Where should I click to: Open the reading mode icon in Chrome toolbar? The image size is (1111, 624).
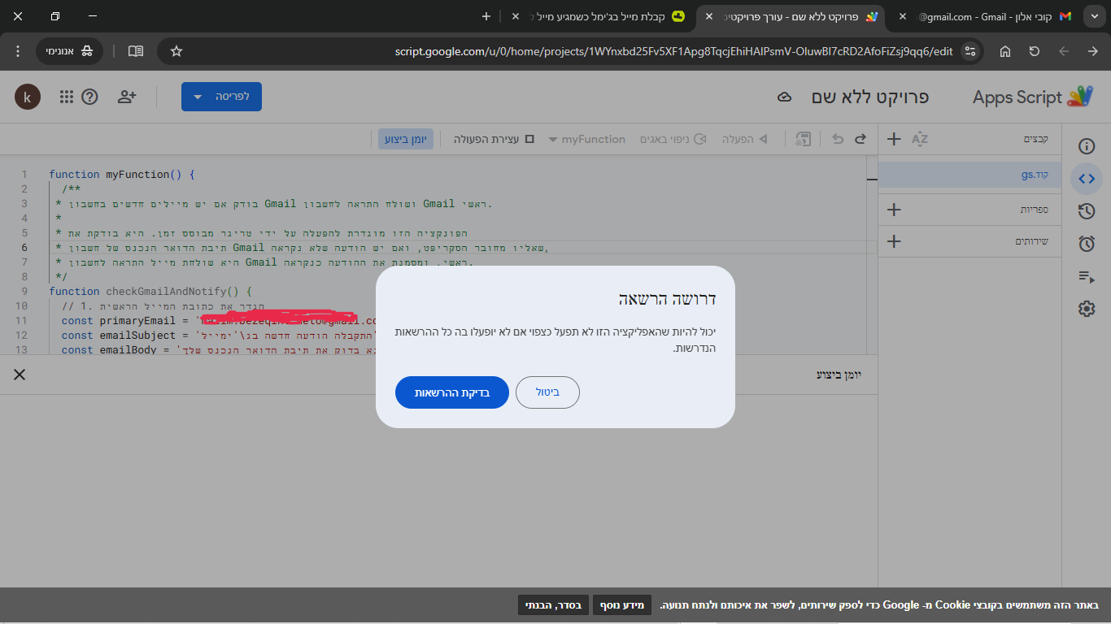coord(136,51)
